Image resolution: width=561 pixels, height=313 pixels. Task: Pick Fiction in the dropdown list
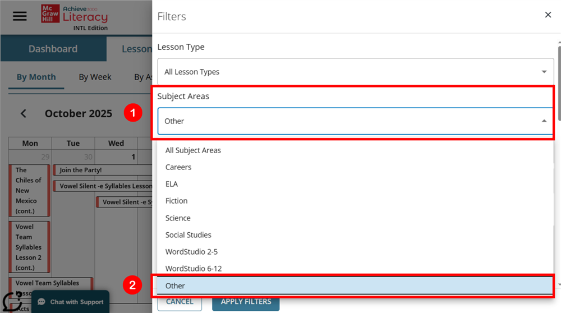point(176,201)
